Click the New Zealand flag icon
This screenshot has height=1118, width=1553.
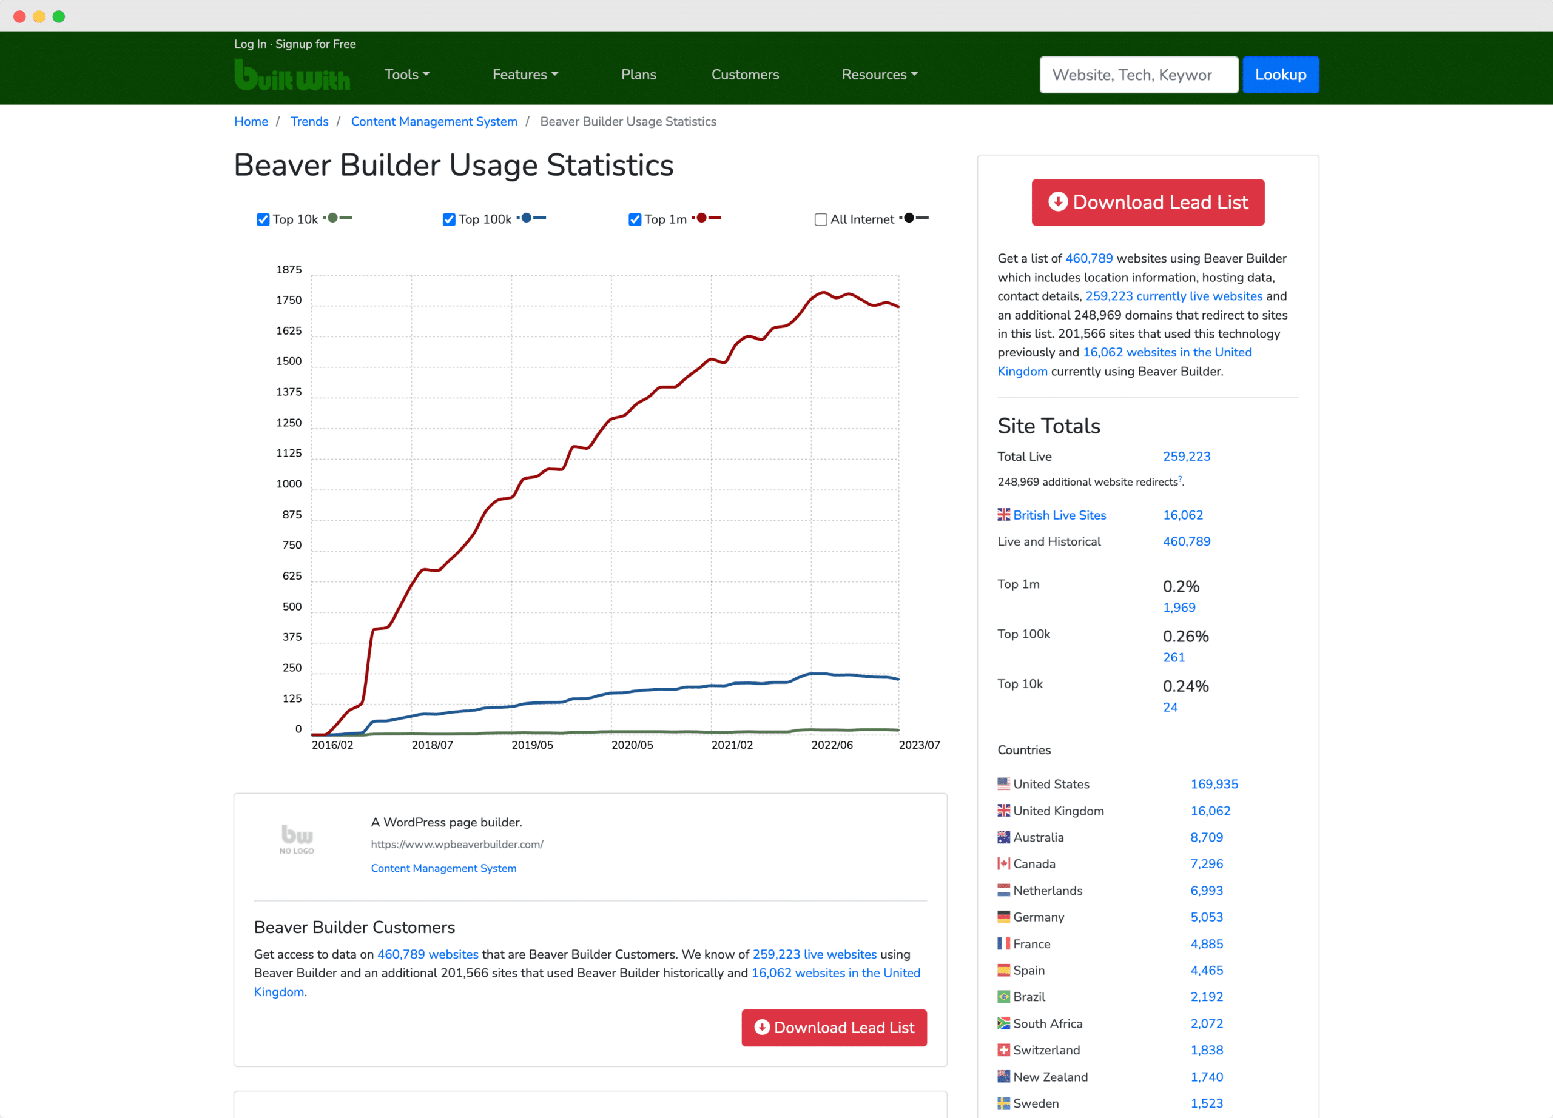tap(1003, 1077)
